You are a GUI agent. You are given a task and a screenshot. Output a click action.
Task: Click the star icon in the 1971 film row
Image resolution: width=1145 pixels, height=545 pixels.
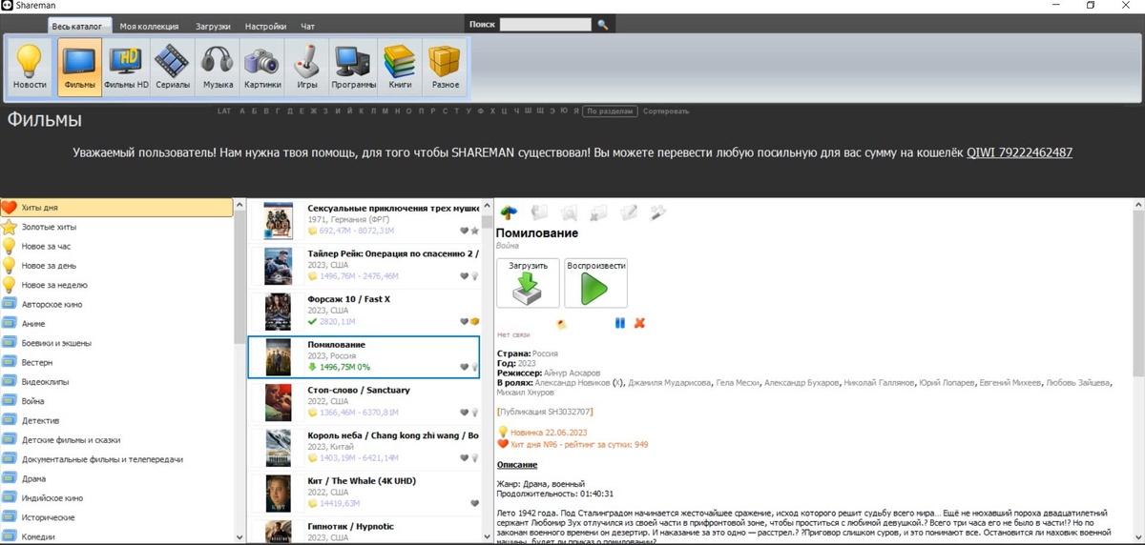click(474, 230)
